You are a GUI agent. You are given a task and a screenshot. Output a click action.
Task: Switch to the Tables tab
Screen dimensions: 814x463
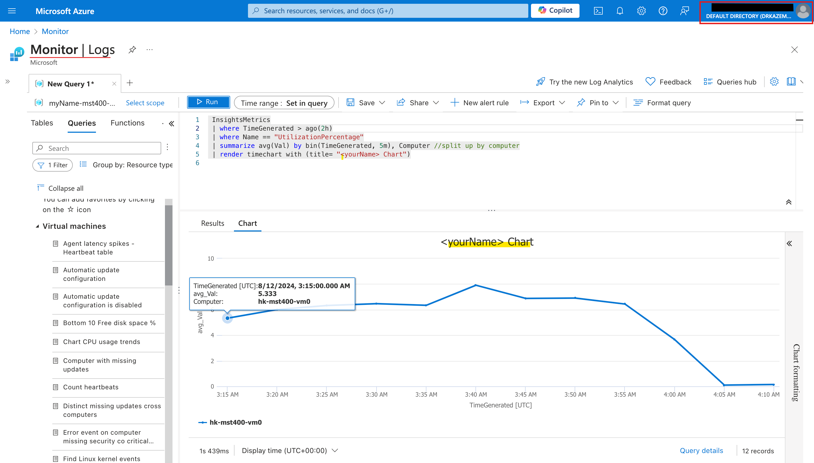pyautogui.click(x=42, y=123)
